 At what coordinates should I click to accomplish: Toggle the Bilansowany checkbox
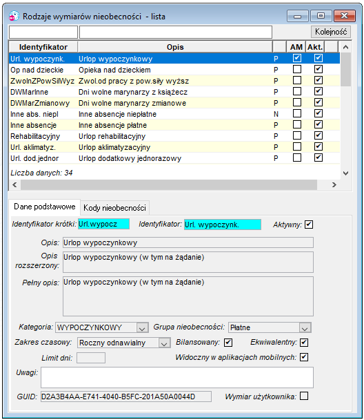(x=228, y=343)
